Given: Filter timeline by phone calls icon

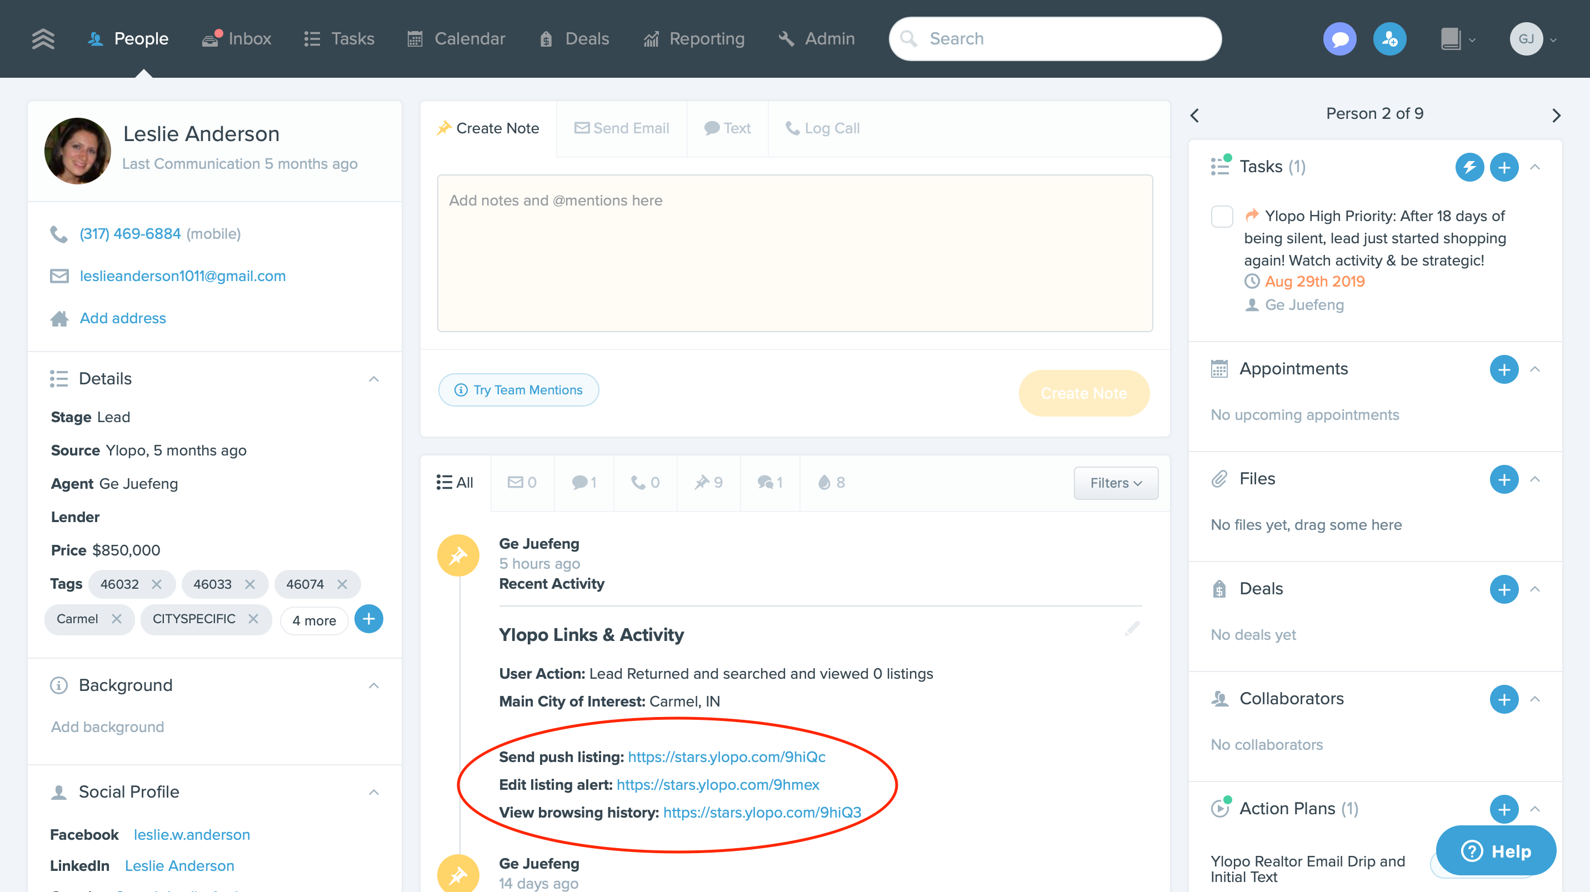Looking at the screenshot, I should point(645,483).
